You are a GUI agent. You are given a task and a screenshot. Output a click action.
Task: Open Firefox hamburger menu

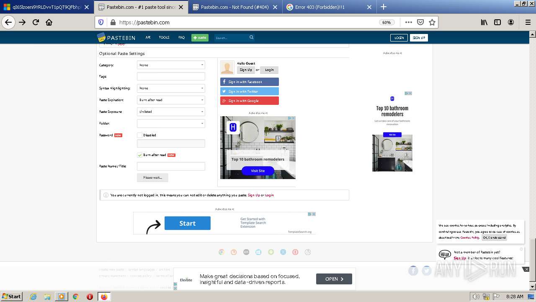(x=528, y=22)
